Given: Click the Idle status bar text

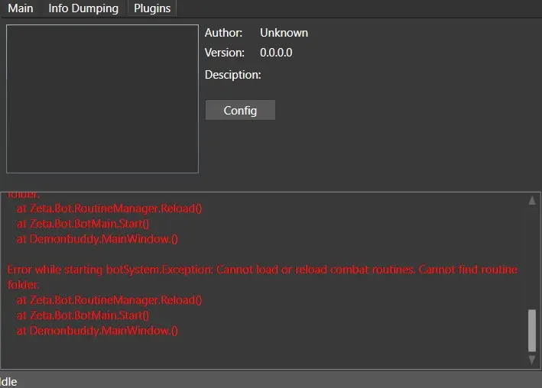Looking at the screenshot, I should pyautogui.click(x=8, y=381).
